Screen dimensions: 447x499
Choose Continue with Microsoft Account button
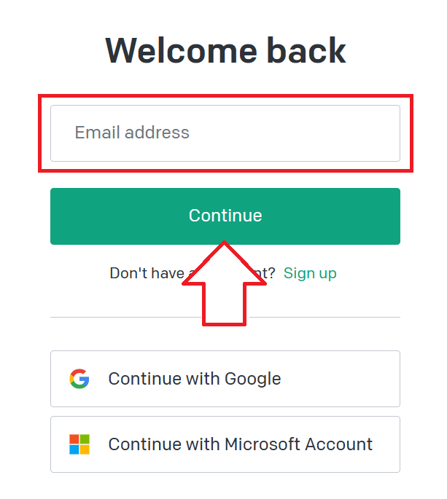coord(225,444)
